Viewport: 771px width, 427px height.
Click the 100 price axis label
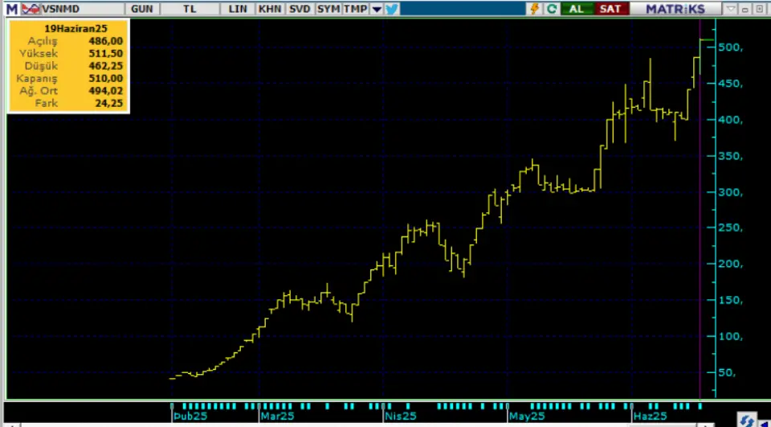click(730, 336)
